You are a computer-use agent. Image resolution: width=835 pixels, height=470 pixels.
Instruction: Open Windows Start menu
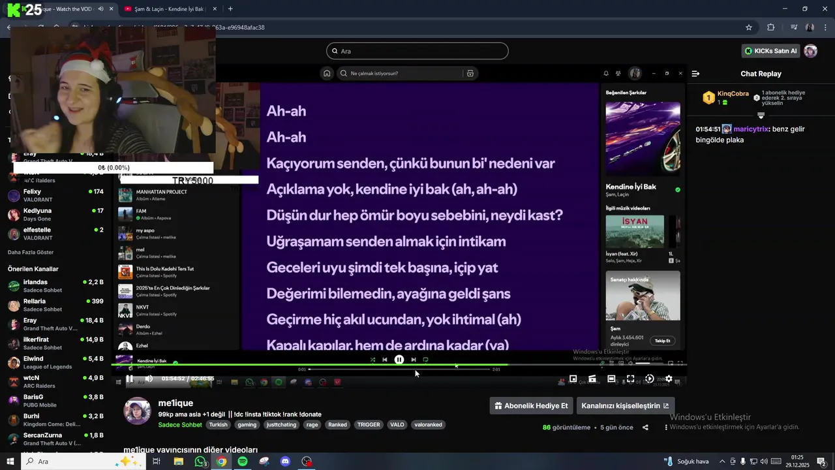[10, 462]
